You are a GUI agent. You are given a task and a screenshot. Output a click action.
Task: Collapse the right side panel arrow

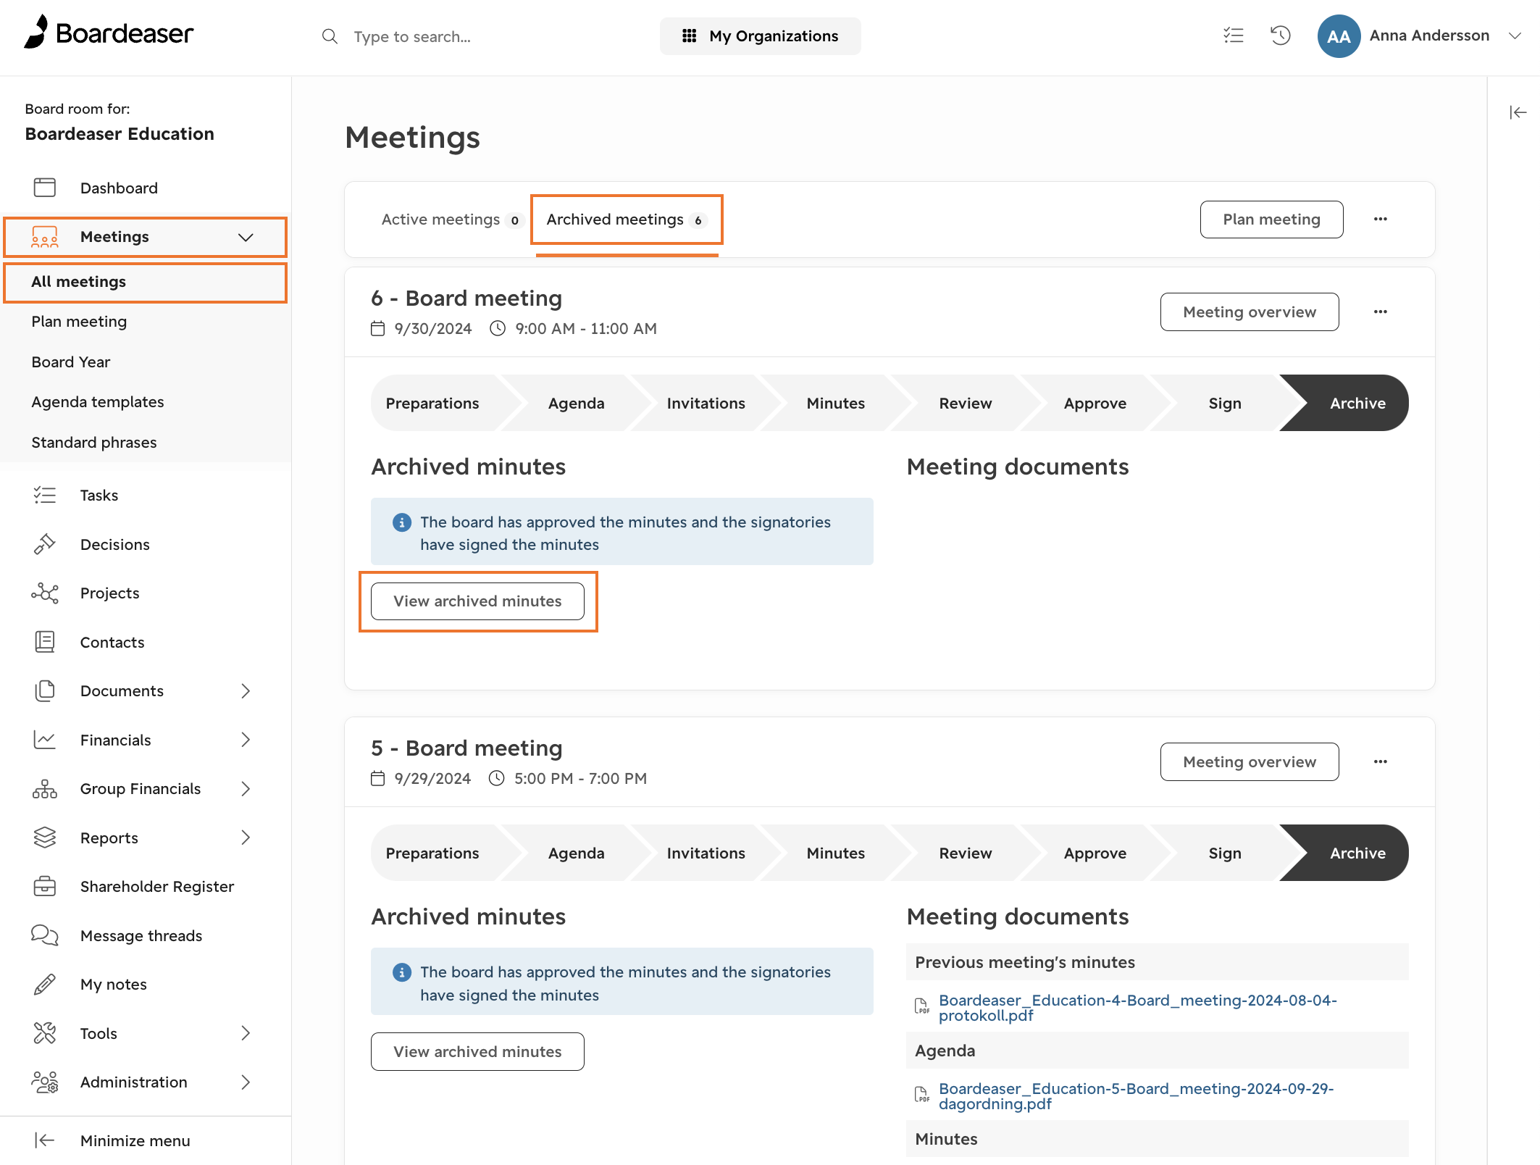coord(1518,112)
